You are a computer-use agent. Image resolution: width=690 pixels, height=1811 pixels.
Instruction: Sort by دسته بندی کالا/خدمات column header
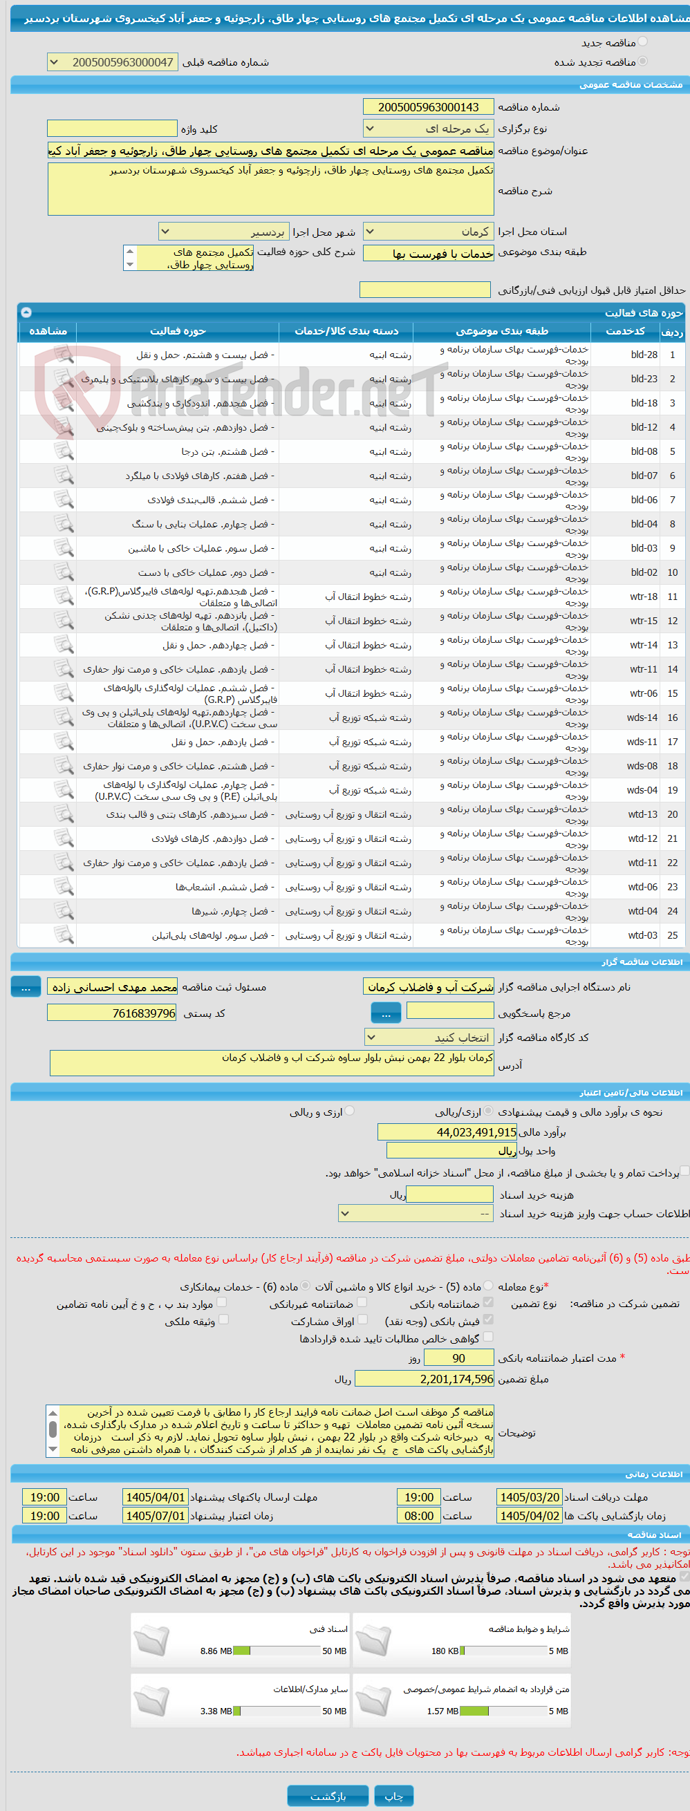tap(346, 331)
